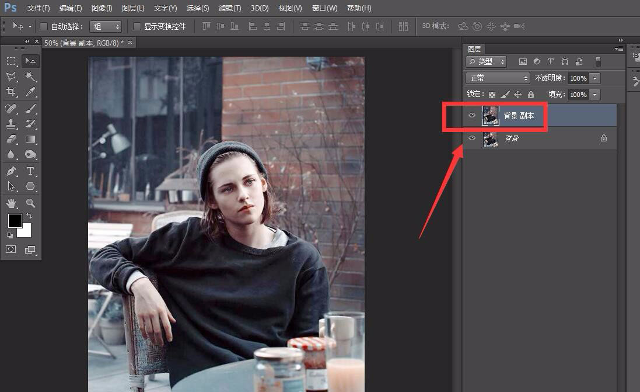Select the Magic Wand tool
This screenshot has height=392, width=640.
point(30,77)
